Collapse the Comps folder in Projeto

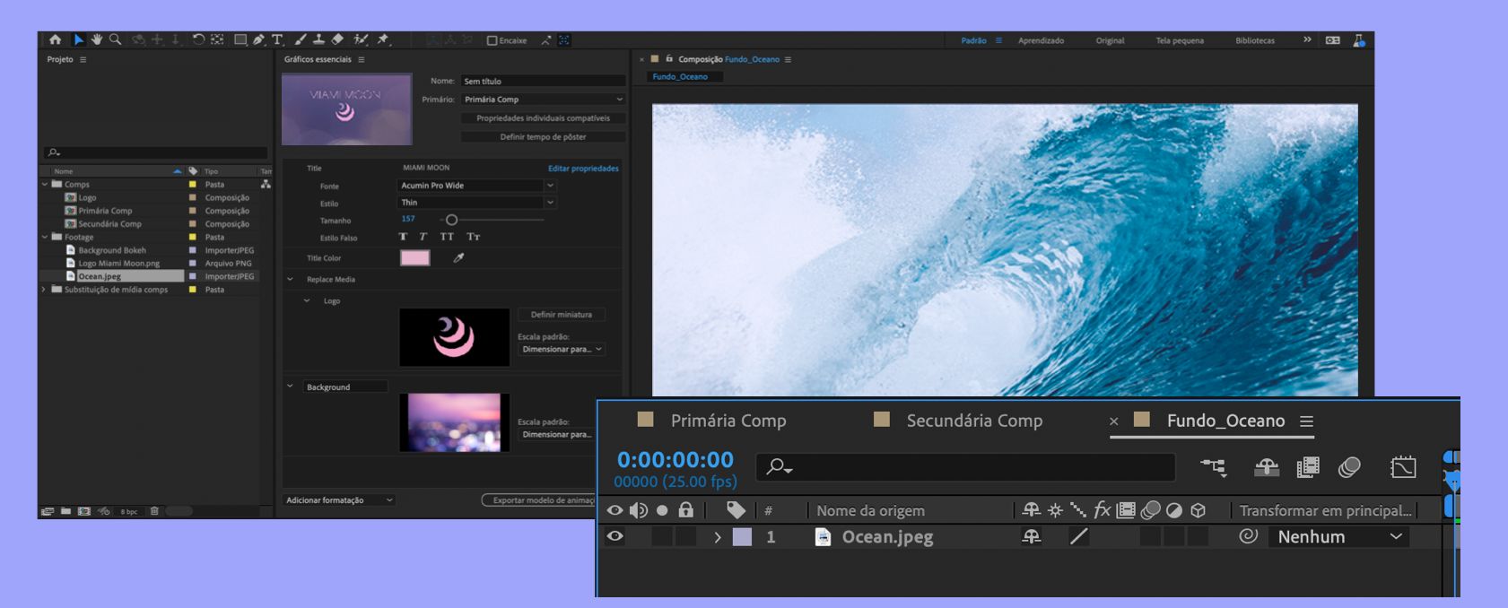coord(45,184)
